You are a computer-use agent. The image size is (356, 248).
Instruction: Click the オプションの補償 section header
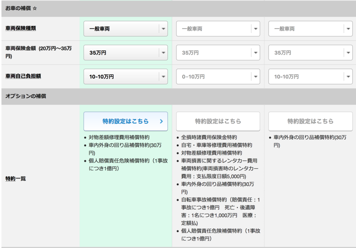point(26,96)
